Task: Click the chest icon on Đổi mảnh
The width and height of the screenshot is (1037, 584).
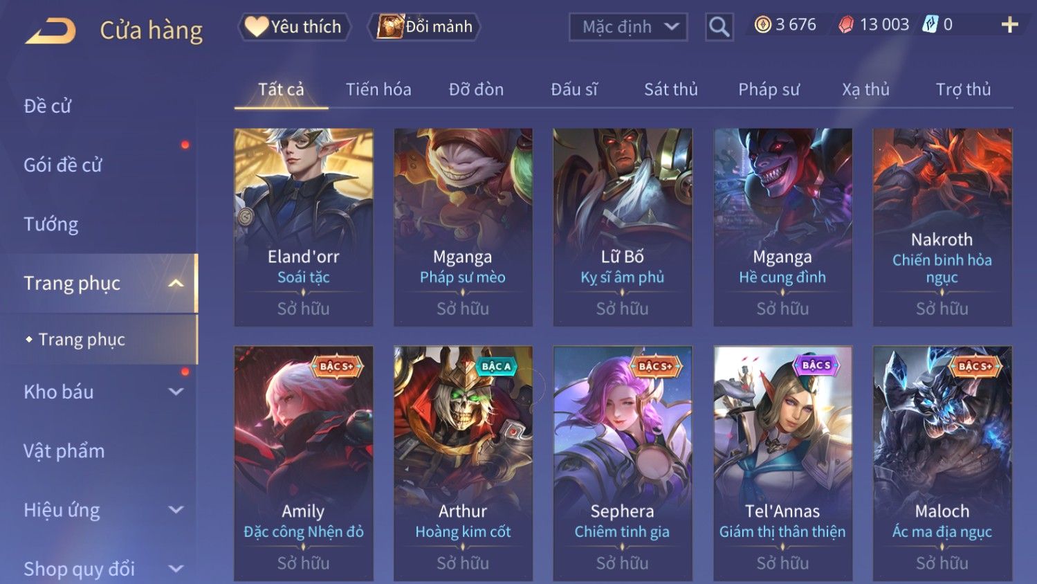Action: click(x=390, y=26)
